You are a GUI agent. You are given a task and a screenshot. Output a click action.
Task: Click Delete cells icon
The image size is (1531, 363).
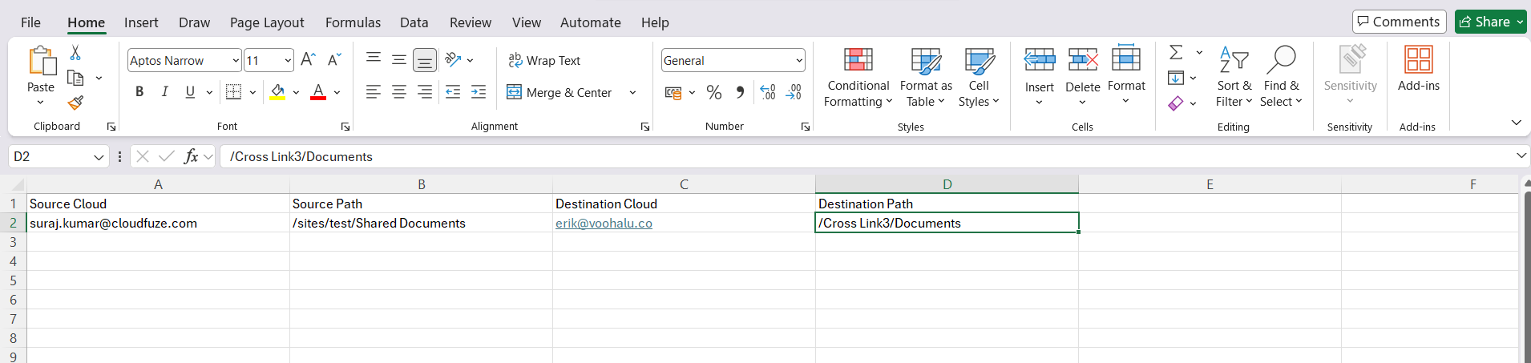point(1083,60)
